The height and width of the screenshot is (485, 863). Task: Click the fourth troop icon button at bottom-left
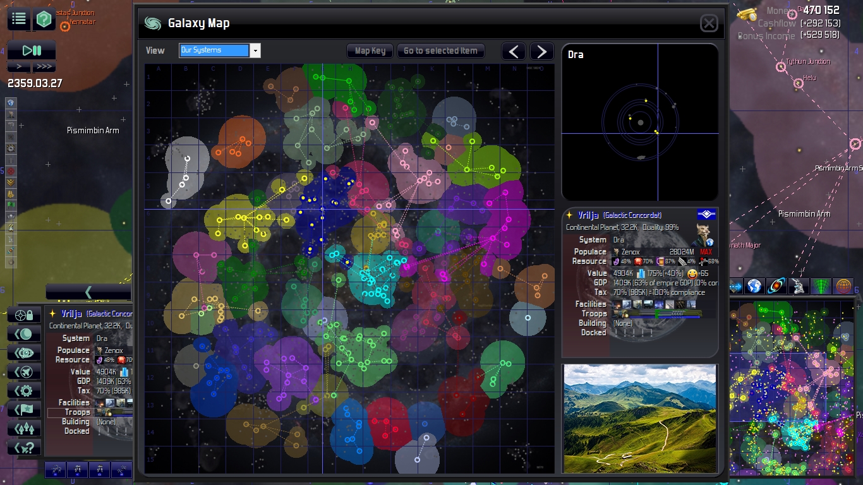(x=121, y=469)
